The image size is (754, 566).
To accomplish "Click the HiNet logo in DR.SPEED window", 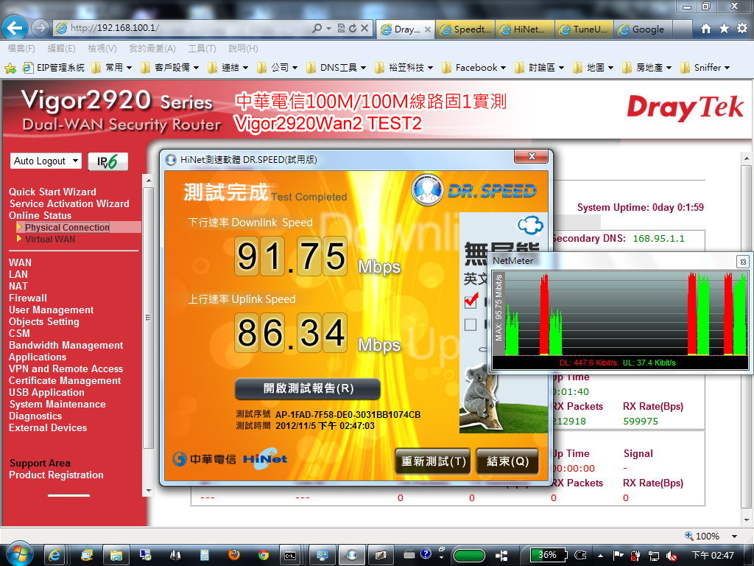I will 265,458.
